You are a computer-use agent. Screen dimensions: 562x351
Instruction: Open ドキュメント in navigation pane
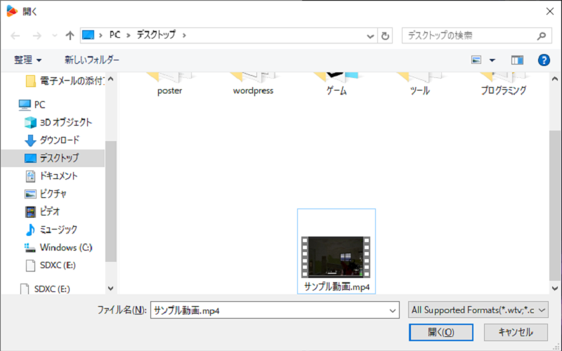(x=51, y=176)
